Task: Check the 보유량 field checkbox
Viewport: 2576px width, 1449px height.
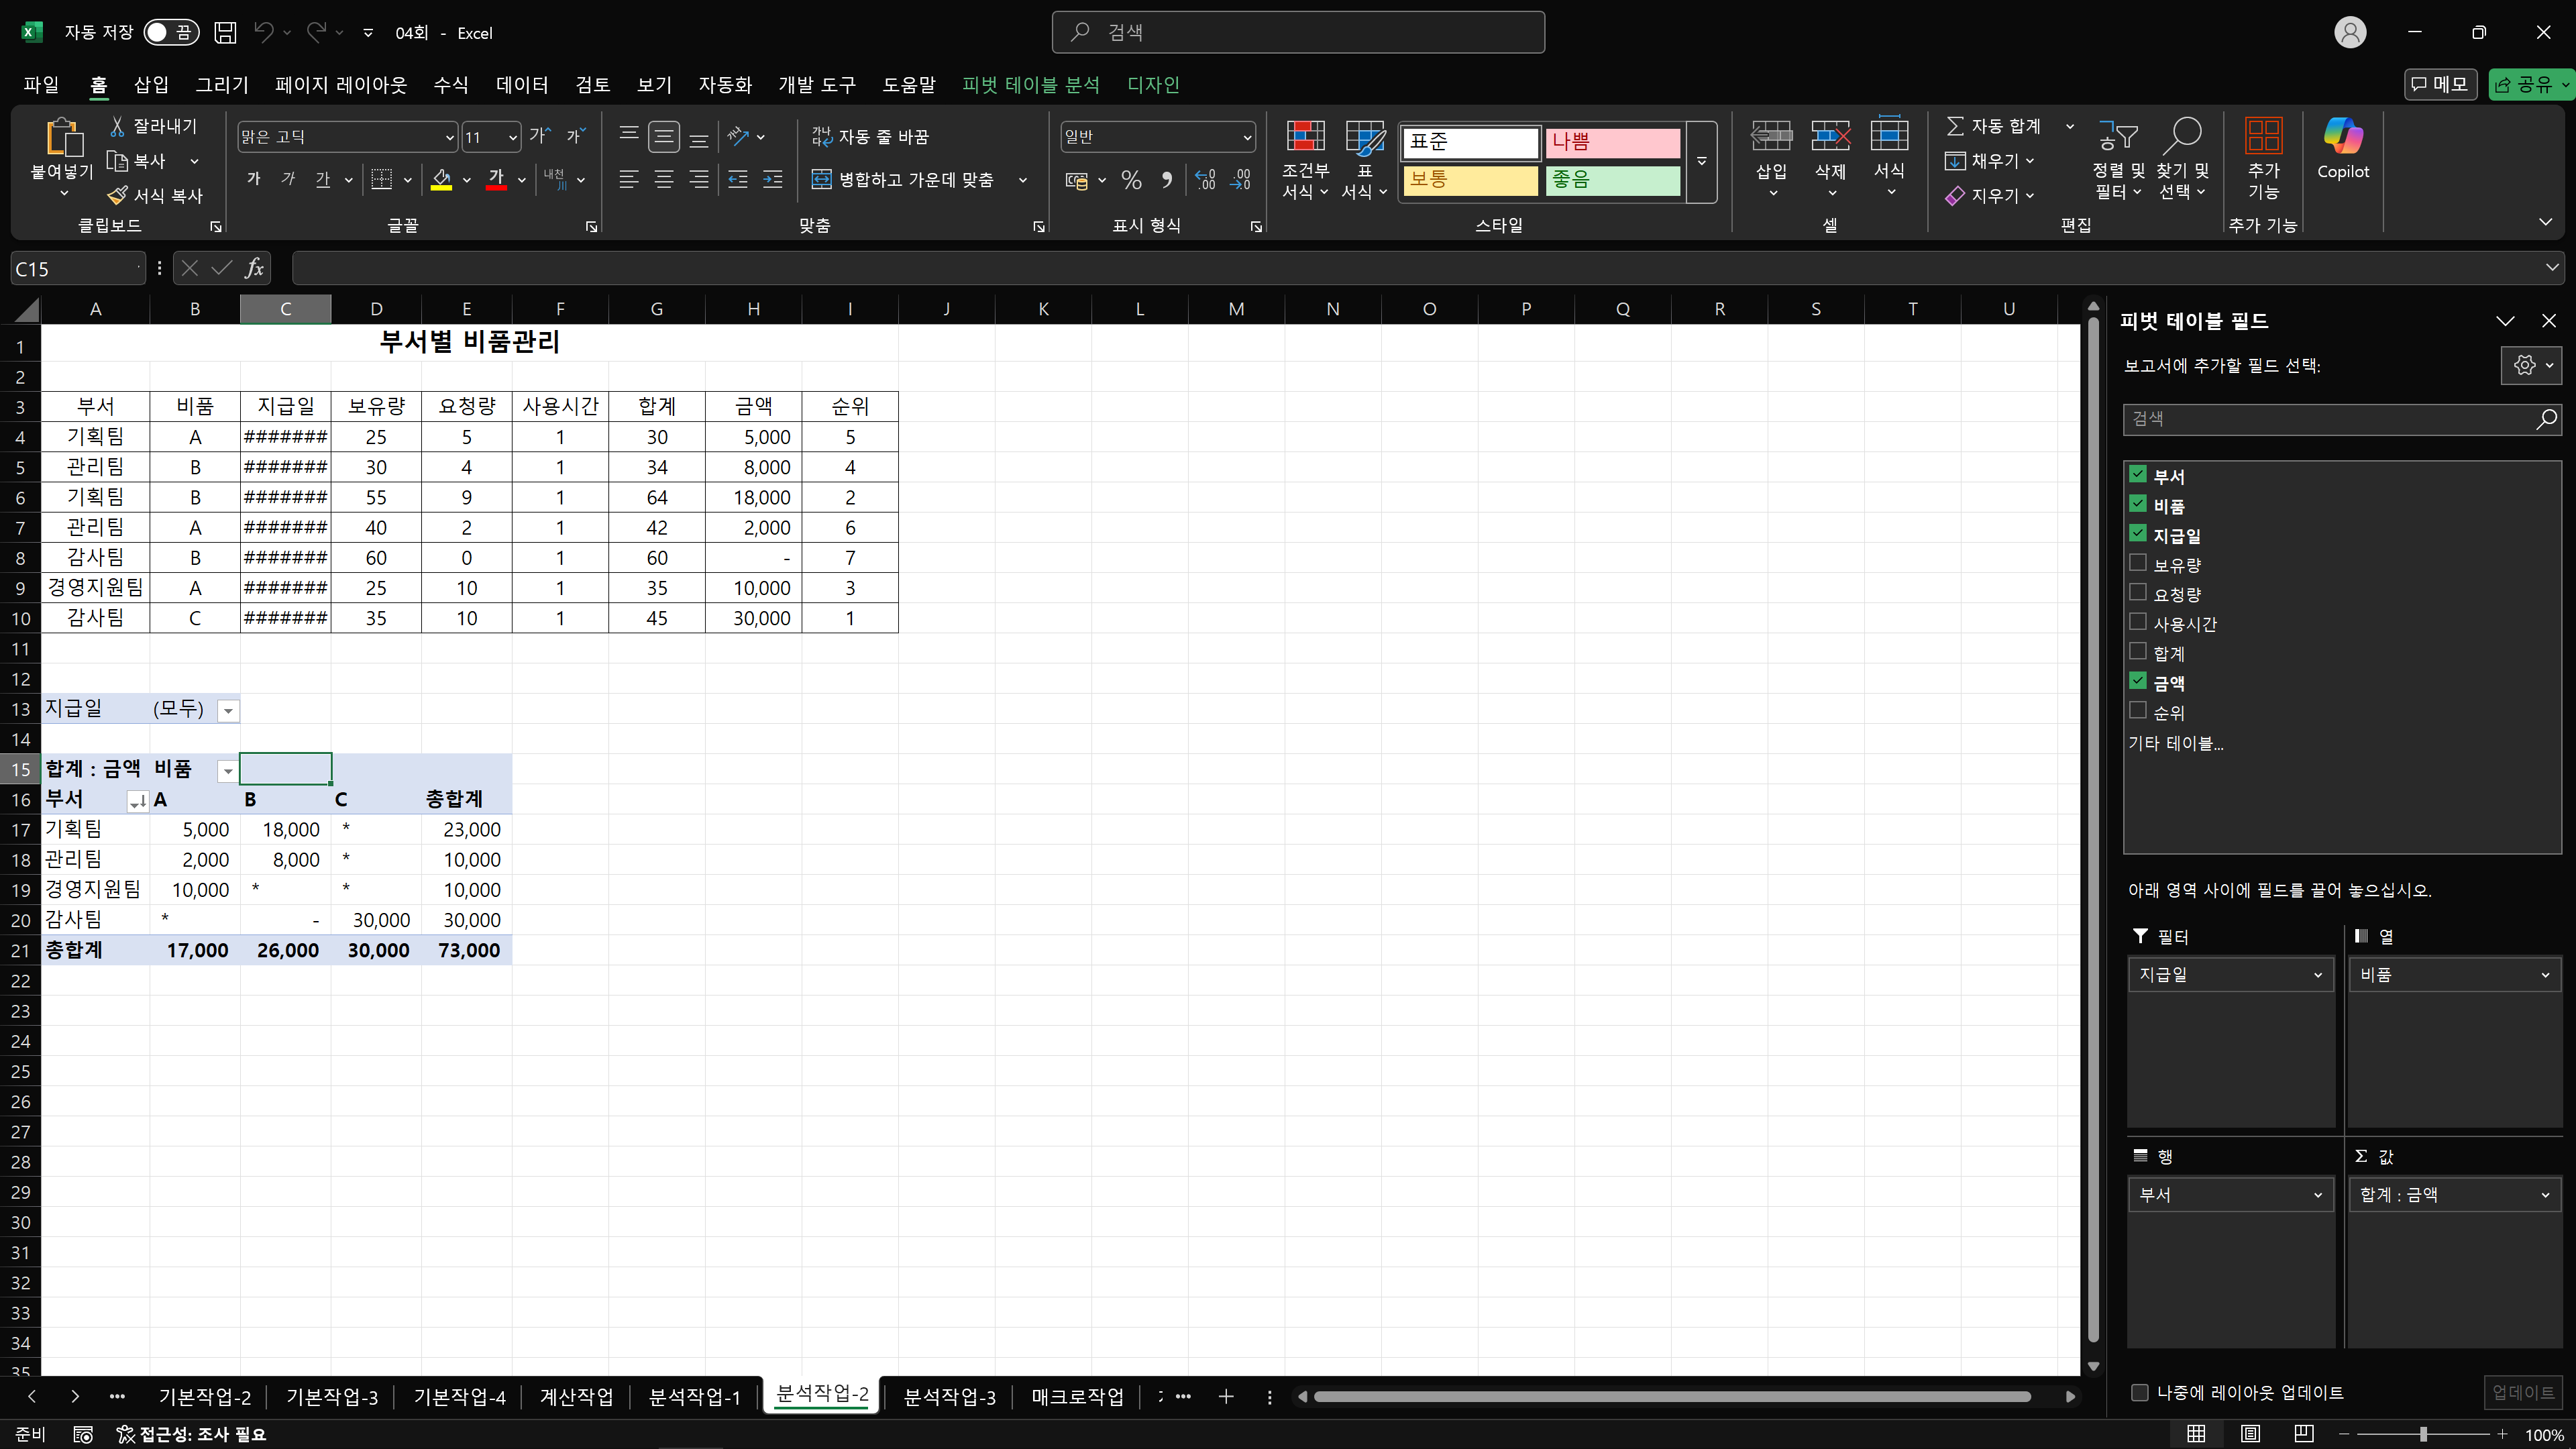Action: [2138, 563]
